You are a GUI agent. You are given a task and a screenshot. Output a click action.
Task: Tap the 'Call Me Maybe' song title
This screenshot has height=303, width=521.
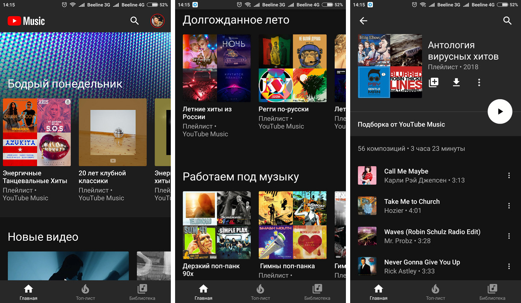tap(406, 171)
